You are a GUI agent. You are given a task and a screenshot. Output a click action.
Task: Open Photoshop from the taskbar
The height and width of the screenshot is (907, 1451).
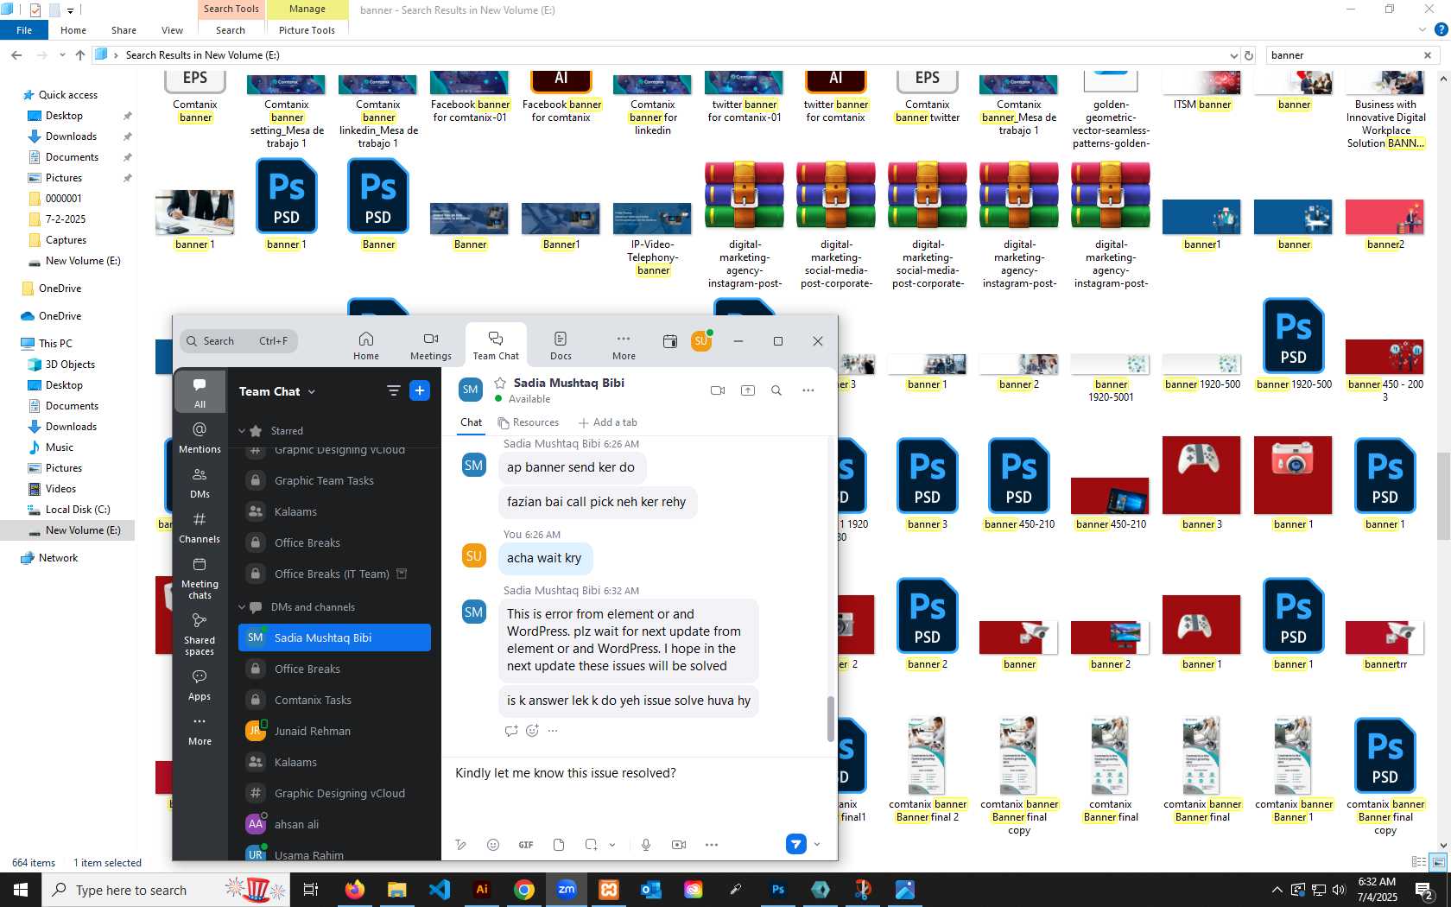coord(778,890)
